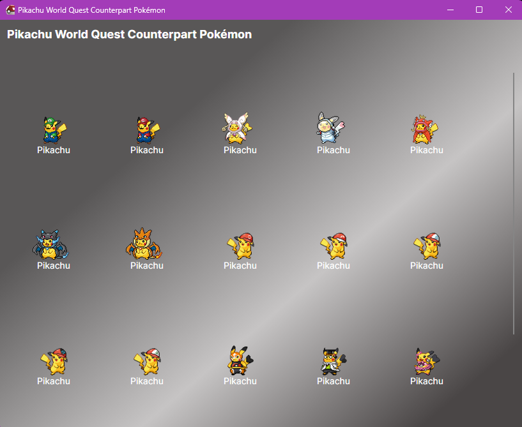Viewport: 522px width, 427px height.
Task: Choose cap Pikachu with white band across brim
Action: tap(334, 246)
